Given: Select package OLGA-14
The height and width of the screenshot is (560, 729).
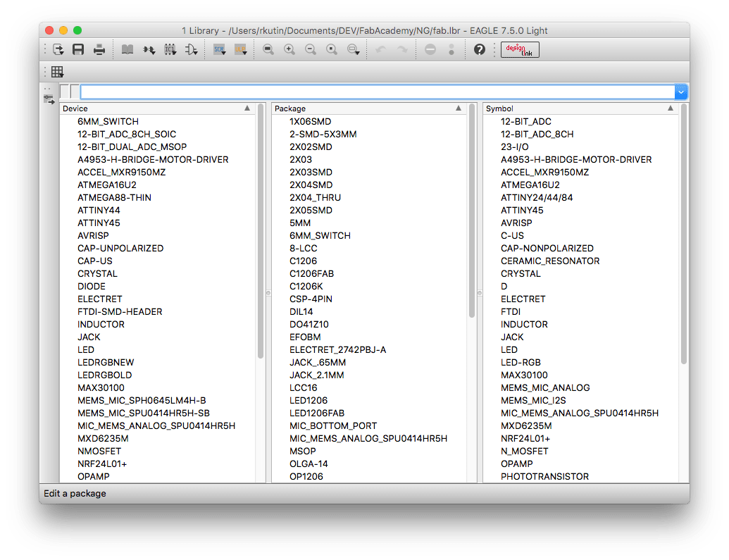Looking at the screenshot, I should [309, 463].
